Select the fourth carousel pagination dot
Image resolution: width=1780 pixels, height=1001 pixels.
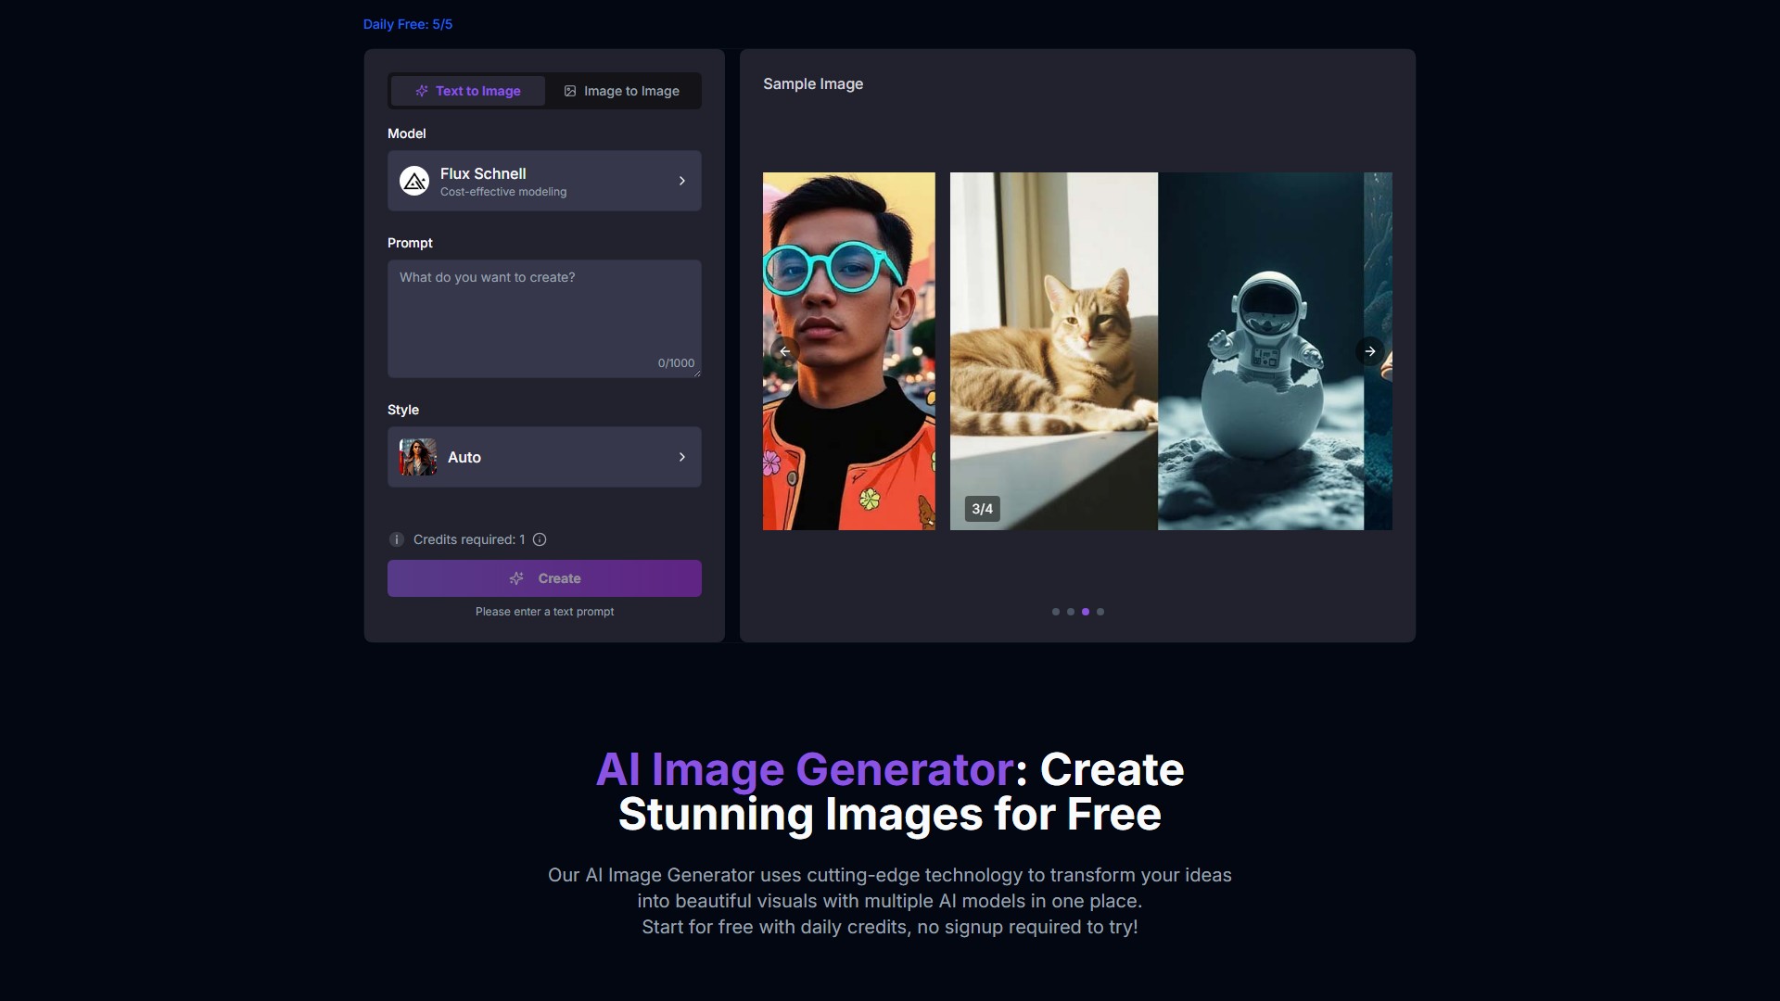pos(1100,612)
